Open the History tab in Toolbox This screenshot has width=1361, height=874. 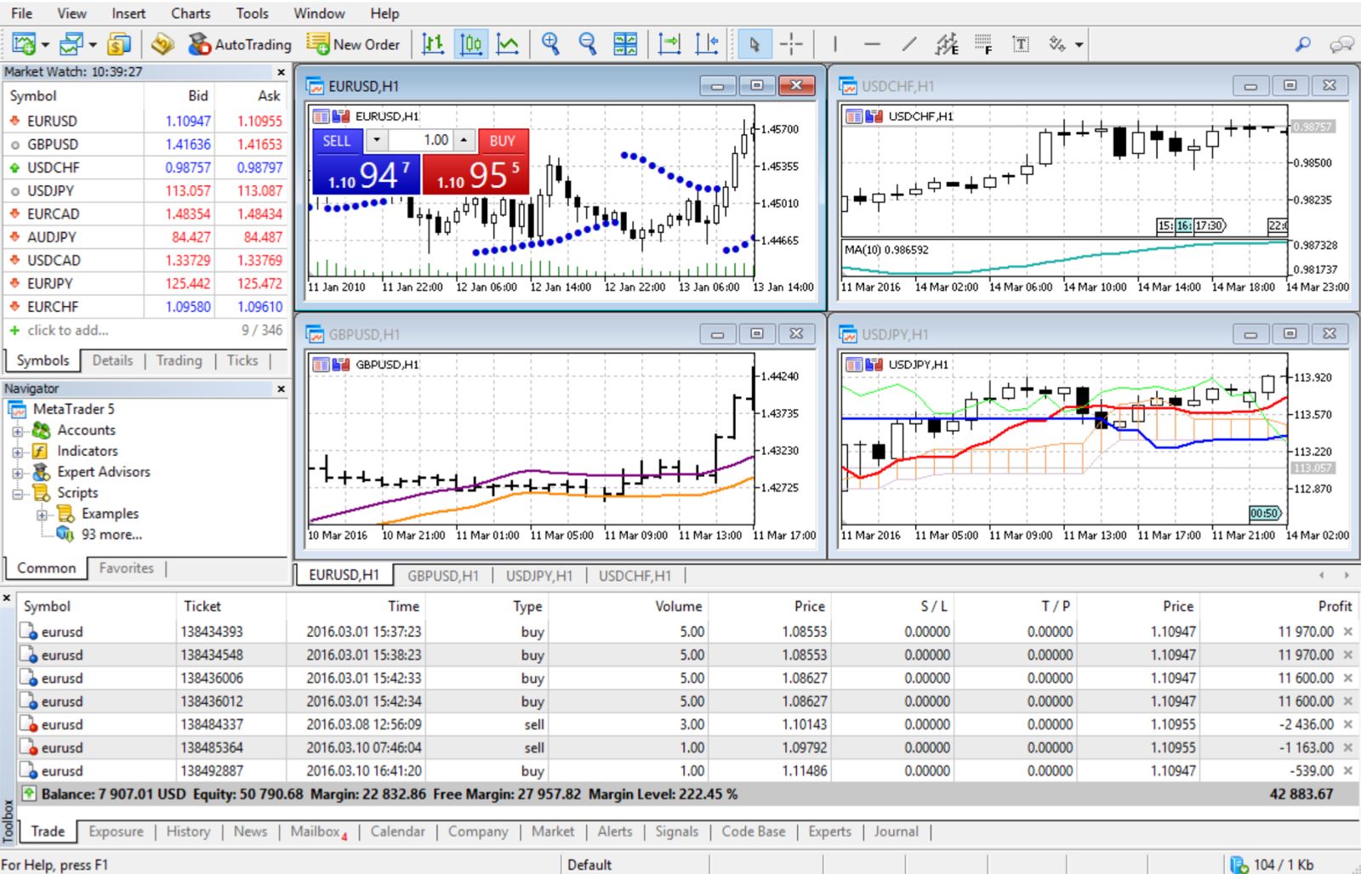pos(188,831)
